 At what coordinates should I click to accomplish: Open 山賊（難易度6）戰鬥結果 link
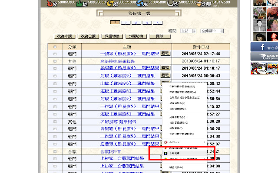point(127,83)
